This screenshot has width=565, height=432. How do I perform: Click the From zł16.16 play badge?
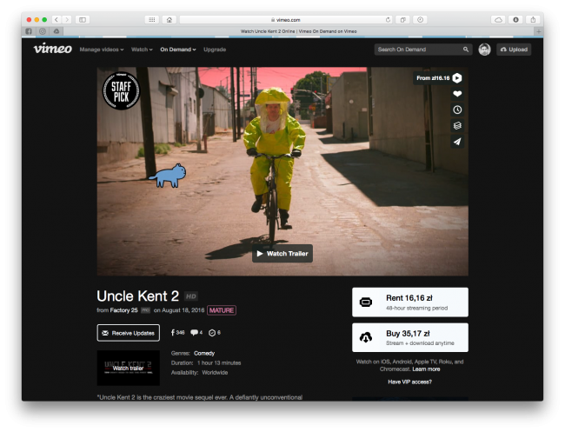point(439,78)
